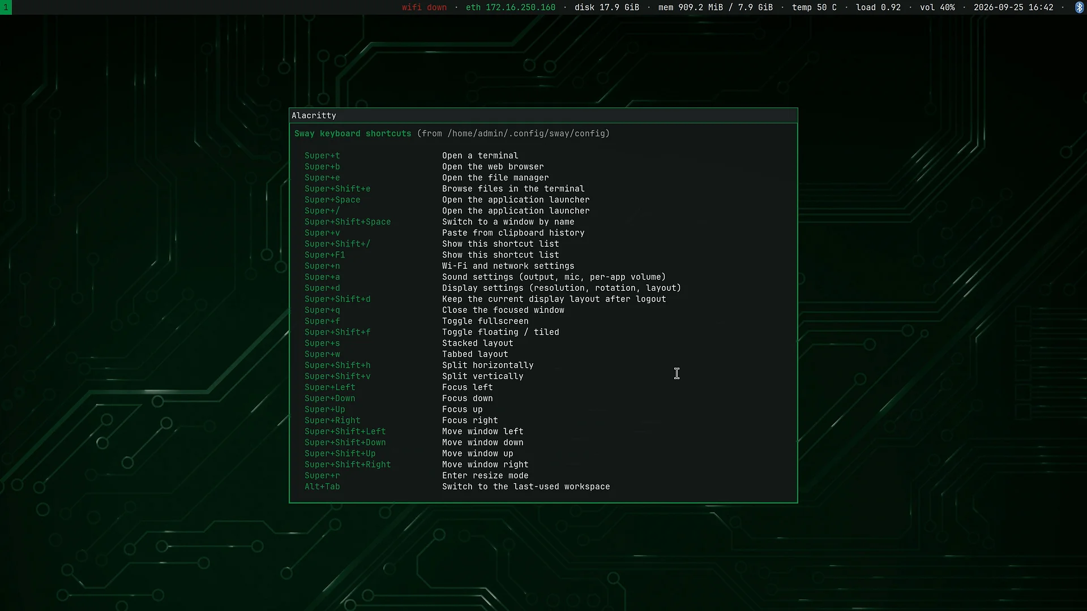1087x611 pixels.
Task: Click the 'Super+d' shortcut text
Action: 322,288
